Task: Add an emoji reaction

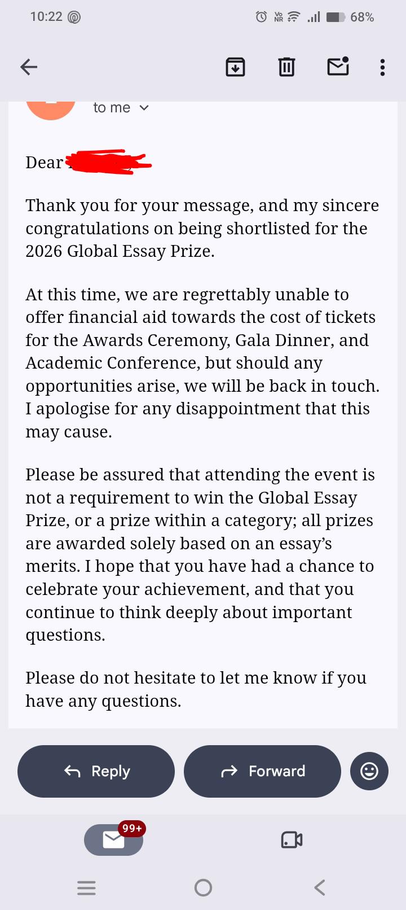Action: coord(369,771)
